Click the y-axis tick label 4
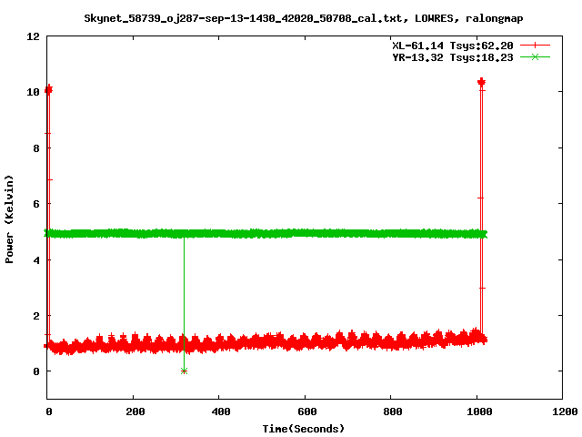 coord(36,260)
